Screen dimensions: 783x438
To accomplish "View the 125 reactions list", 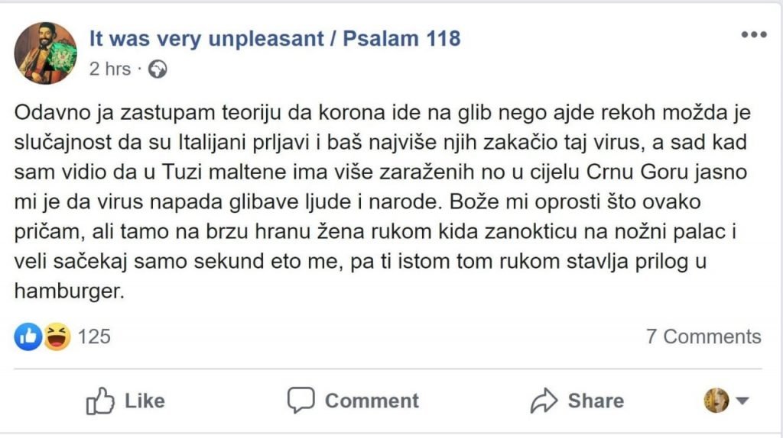I will 94,337.
